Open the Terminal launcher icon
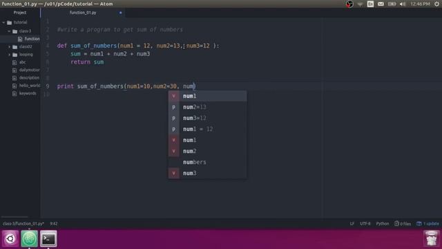442x249 pixels. (48, 239)
